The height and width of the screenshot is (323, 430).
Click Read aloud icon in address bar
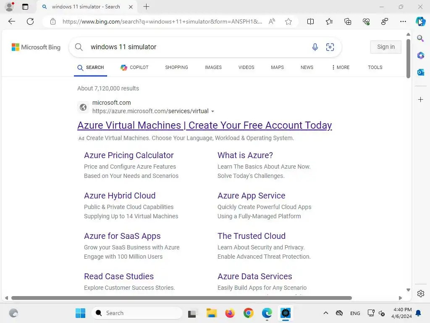(272, 22)
